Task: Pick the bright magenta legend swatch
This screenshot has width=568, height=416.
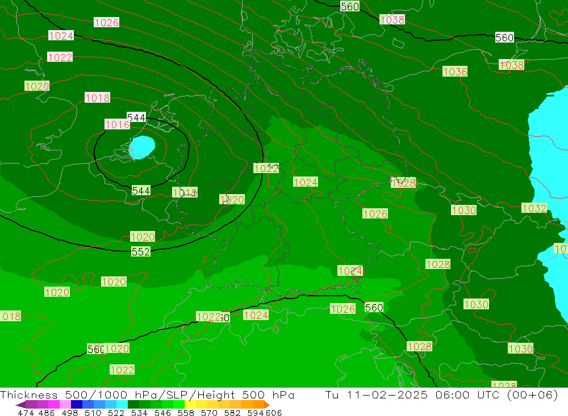Action: click(53, 405)
